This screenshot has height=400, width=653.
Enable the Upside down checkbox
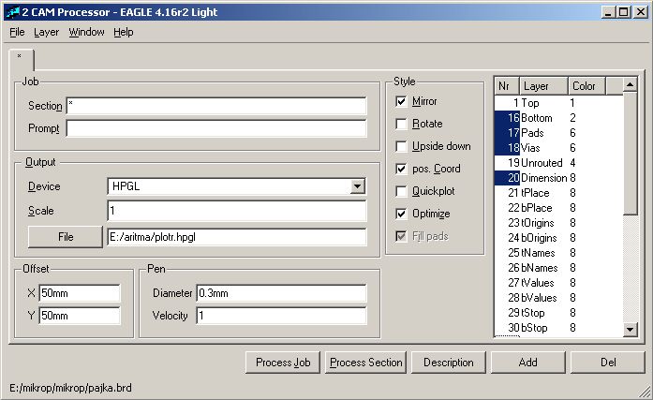401,146
